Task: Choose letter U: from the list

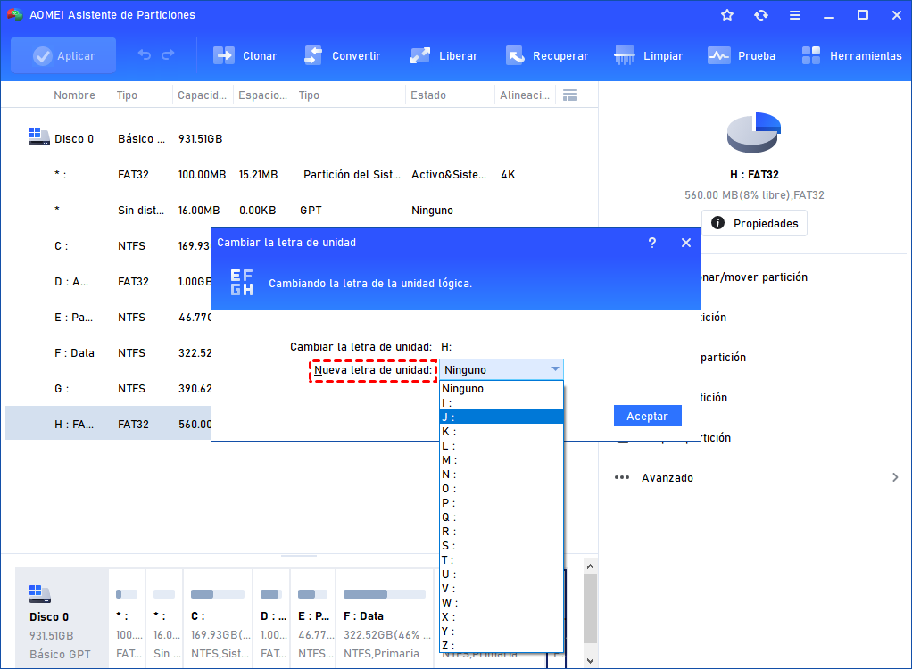Action: point(502,574)
